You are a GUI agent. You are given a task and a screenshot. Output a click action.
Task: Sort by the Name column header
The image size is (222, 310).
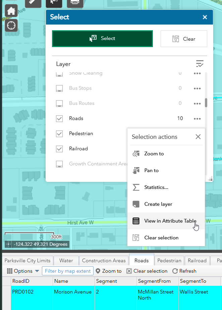[x=74, y=281]
